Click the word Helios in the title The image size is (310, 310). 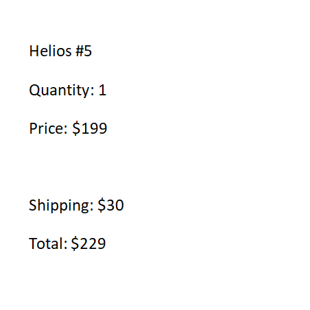click(x=50, y=51)
